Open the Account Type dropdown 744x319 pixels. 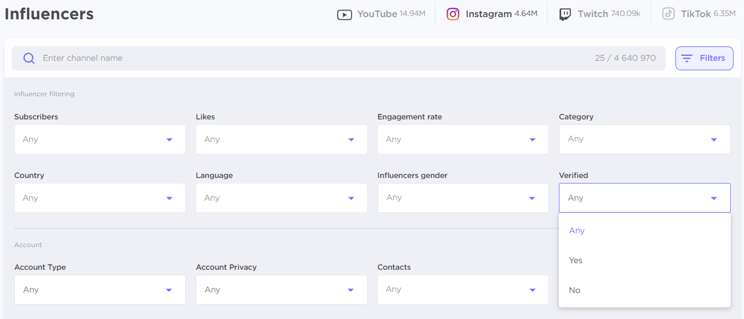[100, 290]
